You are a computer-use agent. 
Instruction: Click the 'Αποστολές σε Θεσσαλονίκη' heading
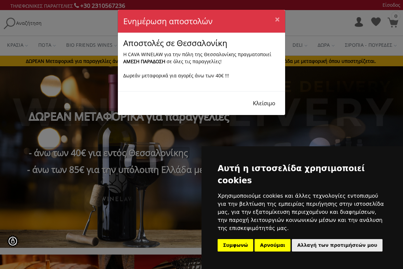click(x=175, y=43)
